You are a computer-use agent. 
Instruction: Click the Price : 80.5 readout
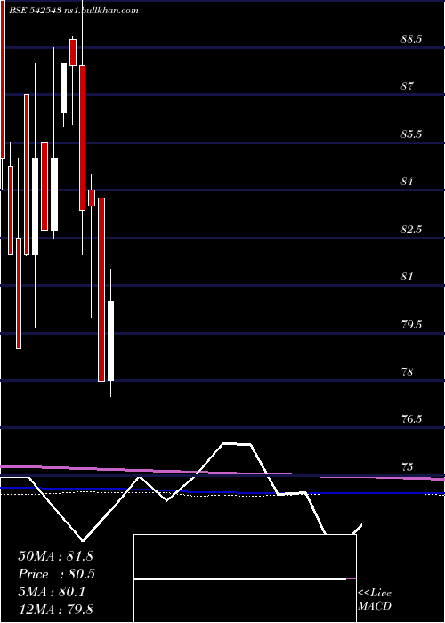coord(56,574)
